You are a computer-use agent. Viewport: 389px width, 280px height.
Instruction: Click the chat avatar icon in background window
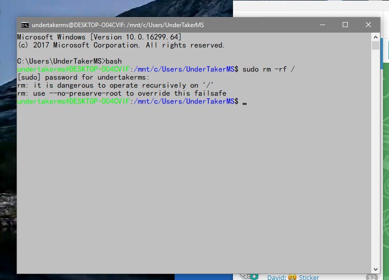(249, 276)
